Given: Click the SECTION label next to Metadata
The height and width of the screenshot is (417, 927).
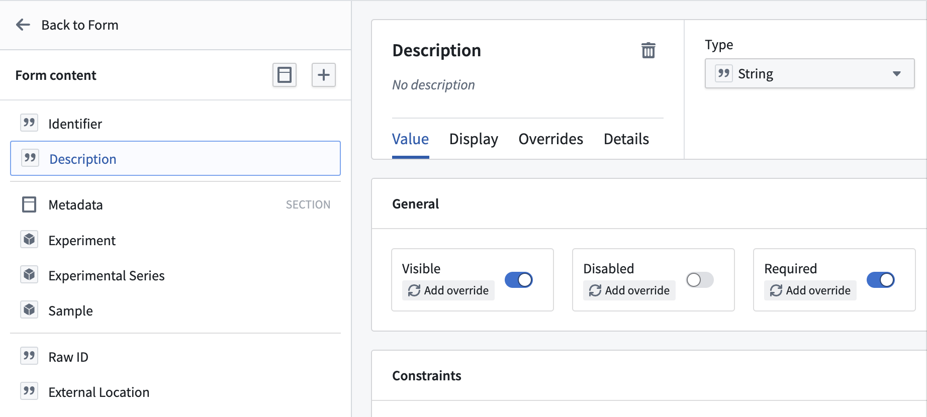Looking at the screenshot, I should point(308,205).
